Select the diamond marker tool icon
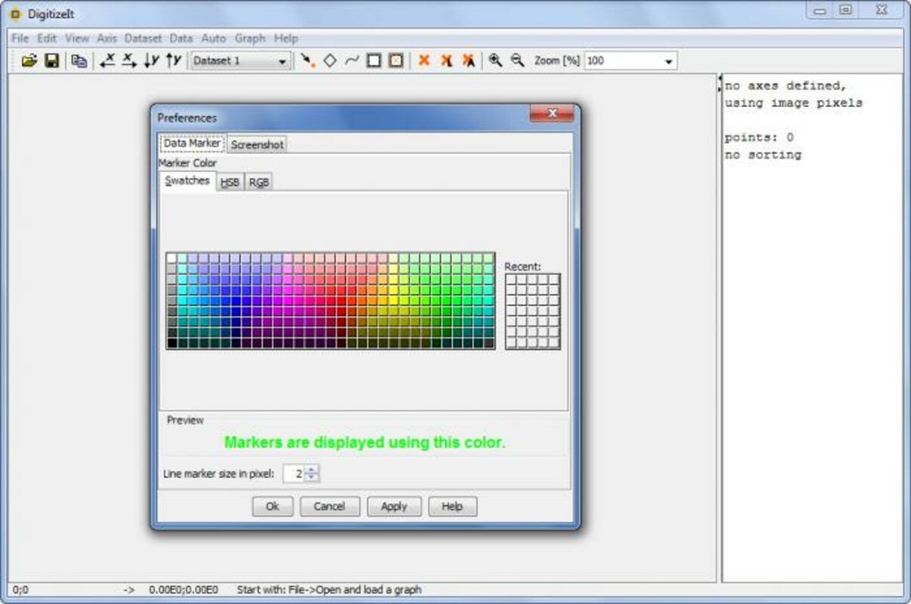911x604 pixels. pyautogui.click(x=330, y=61)
